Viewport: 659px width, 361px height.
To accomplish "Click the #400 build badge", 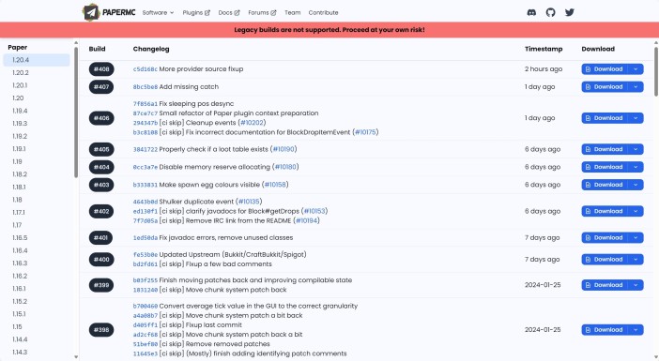I will [x=101, y=260].
